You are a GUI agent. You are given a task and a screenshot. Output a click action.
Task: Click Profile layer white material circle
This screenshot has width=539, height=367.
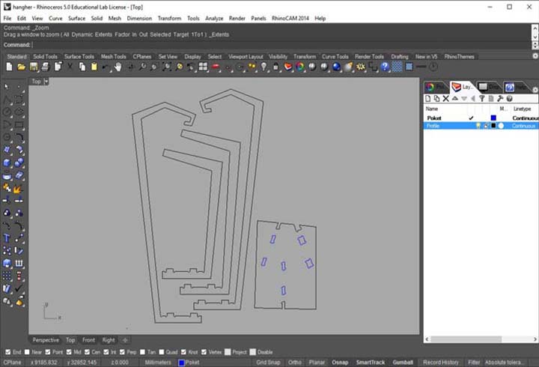[x=501, y=126]
